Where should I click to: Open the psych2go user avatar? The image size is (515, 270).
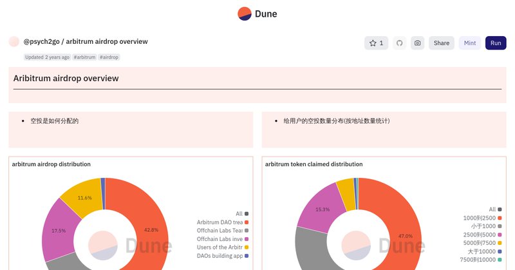coord(14,42)
